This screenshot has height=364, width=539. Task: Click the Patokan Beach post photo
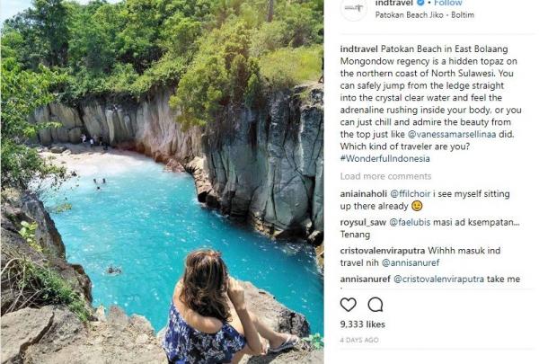(x=162, y=180)
